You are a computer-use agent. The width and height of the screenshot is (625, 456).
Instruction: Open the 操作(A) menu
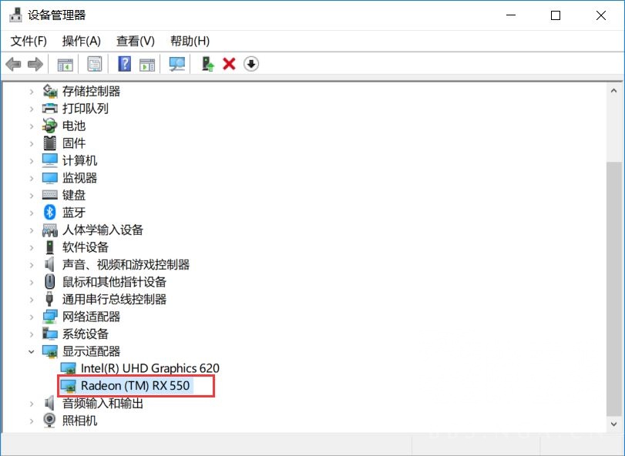(x=82, y=41)
